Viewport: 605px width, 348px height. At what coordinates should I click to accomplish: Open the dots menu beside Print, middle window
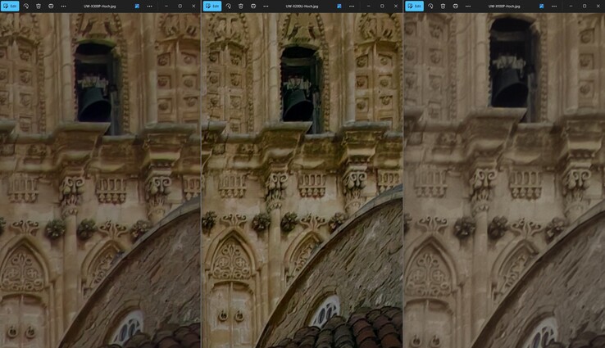point(265,6)
